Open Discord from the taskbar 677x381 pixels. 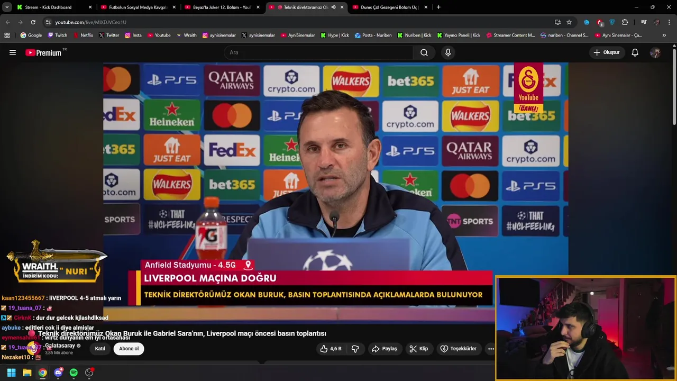coord(58,373)
